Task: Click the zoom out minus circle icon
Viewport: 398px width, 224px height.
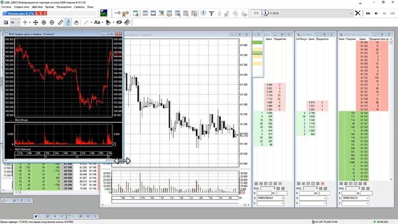Action: point(52,22)
